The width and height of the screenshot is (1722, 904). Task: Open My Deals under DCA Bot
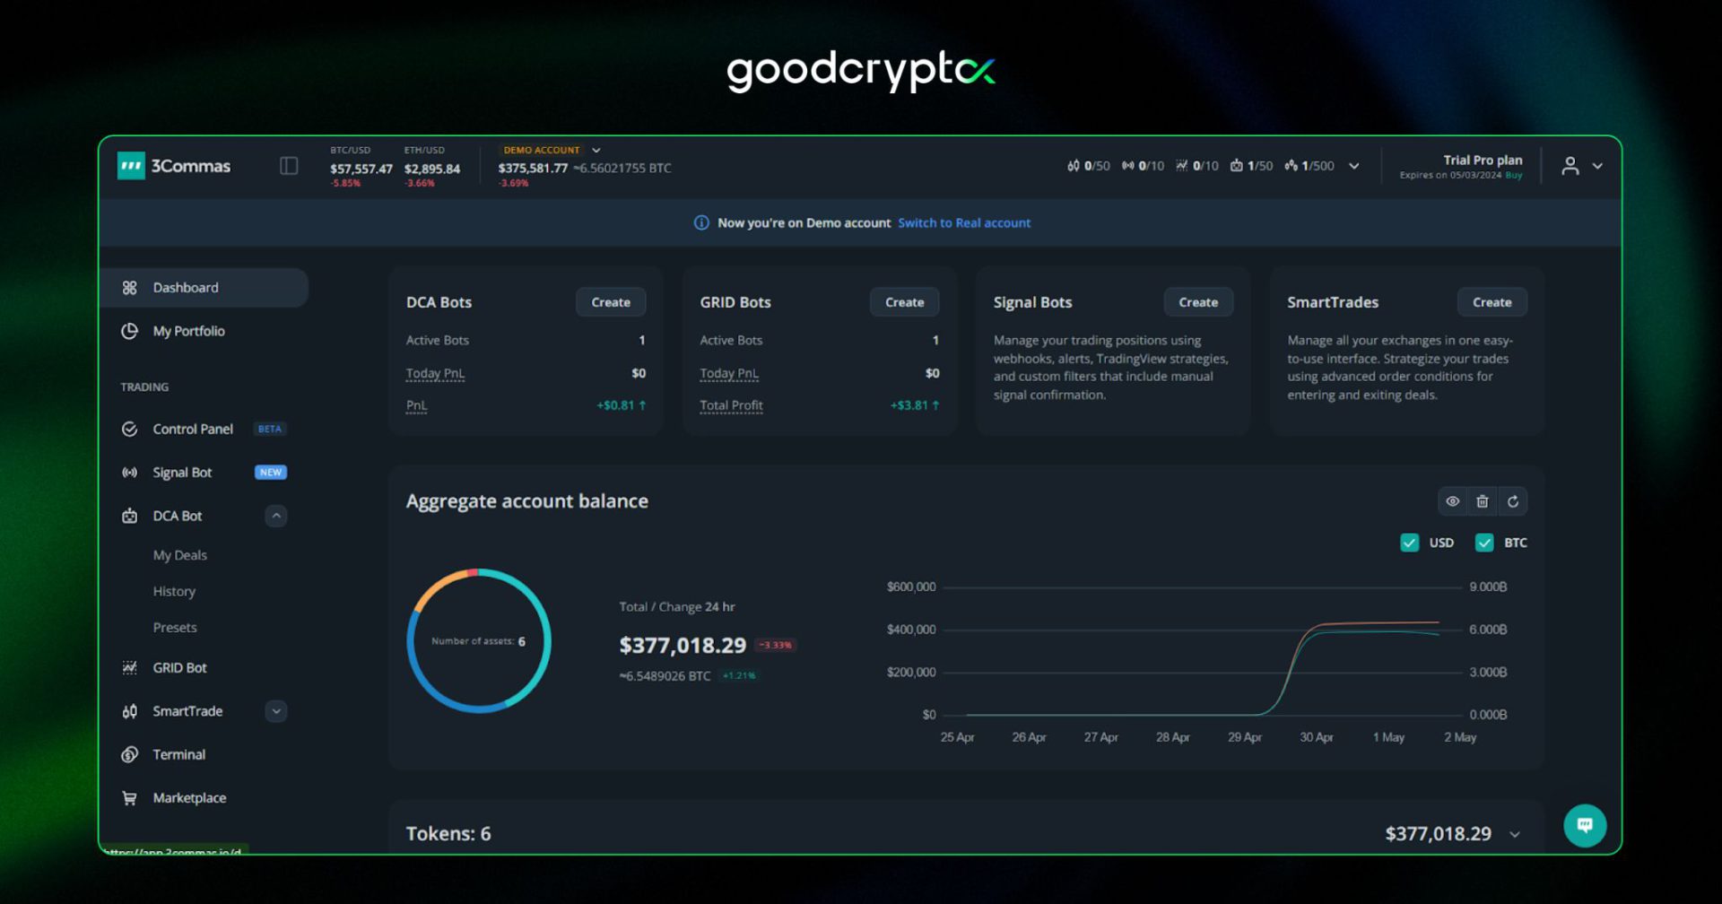(x=179, y=555)
